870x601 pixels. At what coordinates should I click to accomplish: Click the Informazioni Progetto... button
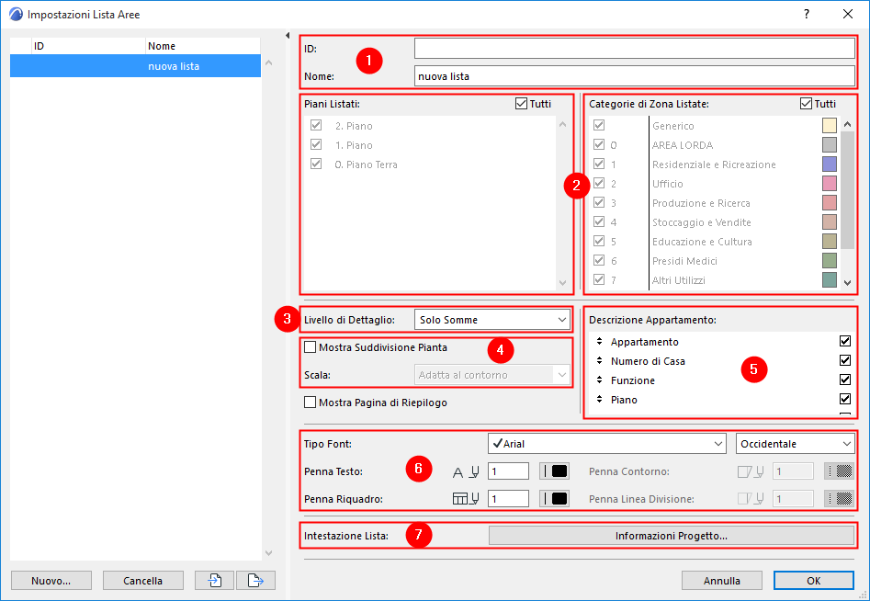(x=672, y=536)
